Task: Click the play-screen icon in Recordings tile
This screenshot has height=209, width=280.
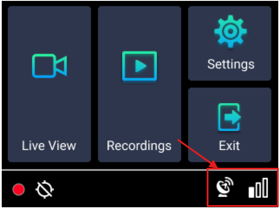Action: point(140,66)
